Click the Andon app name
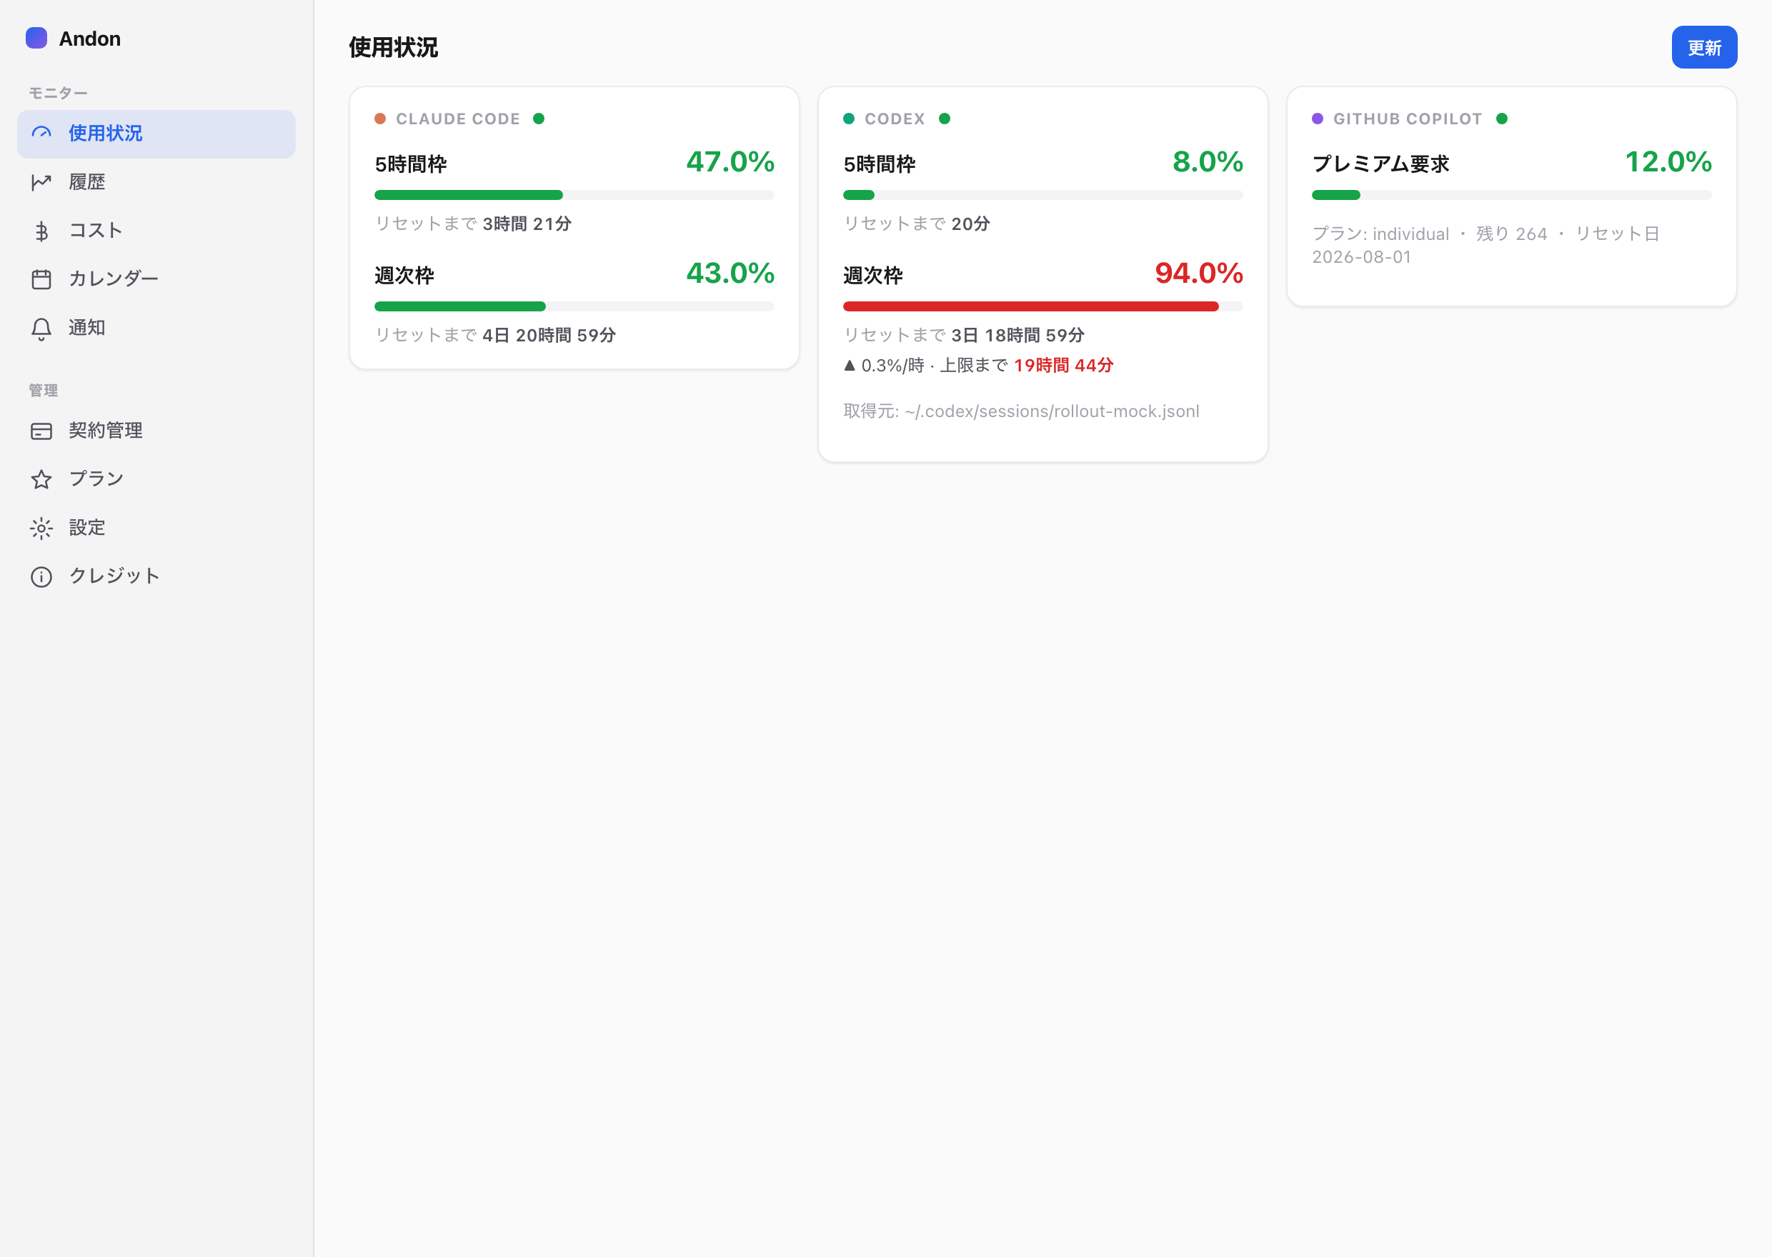The height and width of the screenshot is (1257, 1772). (90, 39)
